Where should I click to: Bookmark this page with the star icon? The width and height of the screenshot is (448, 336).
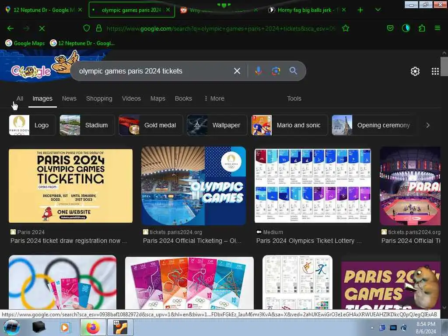pyautogui.click(x=346, y=28)
